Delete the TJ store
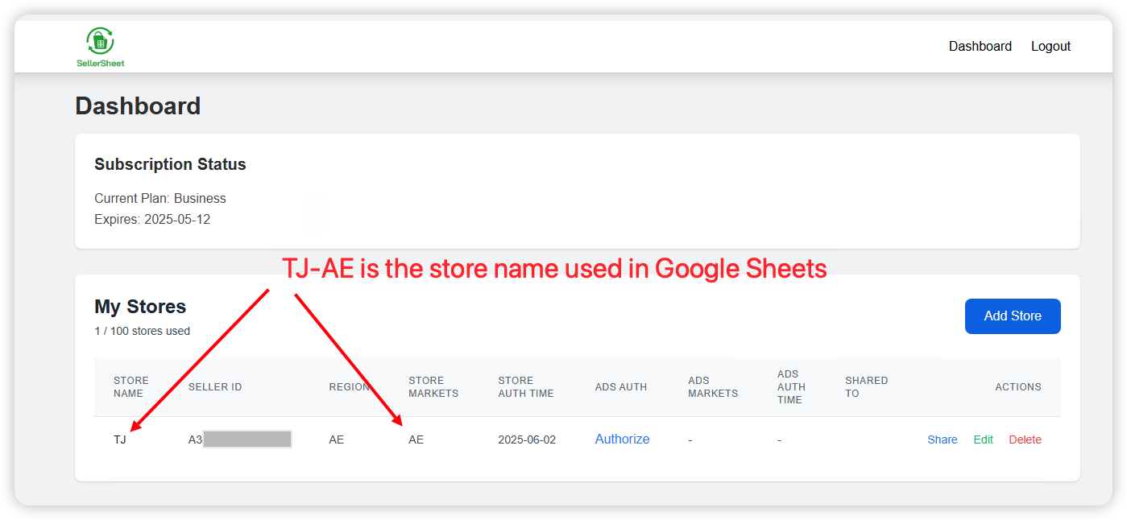The width and height of the screenshot is (1127, 520). (x=1025, y=440)
